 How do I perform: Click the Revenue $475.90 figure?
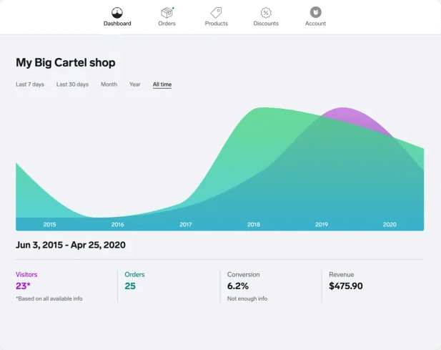pos(346,286)
